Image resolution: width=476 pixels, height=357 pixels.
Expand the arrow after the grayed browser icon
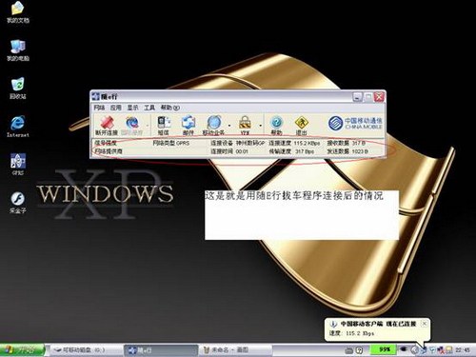point(148,126)
